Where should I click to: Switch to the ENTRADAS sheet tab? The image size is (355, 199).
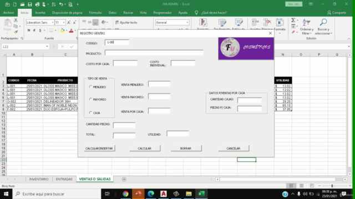[64, 179]
